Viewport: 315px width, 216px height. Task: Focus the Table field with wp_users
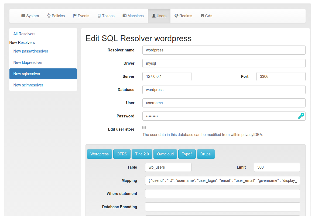pos(168,167)
